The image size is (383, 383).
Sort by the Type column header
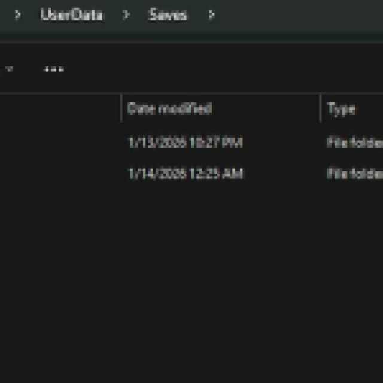(341, 109)
